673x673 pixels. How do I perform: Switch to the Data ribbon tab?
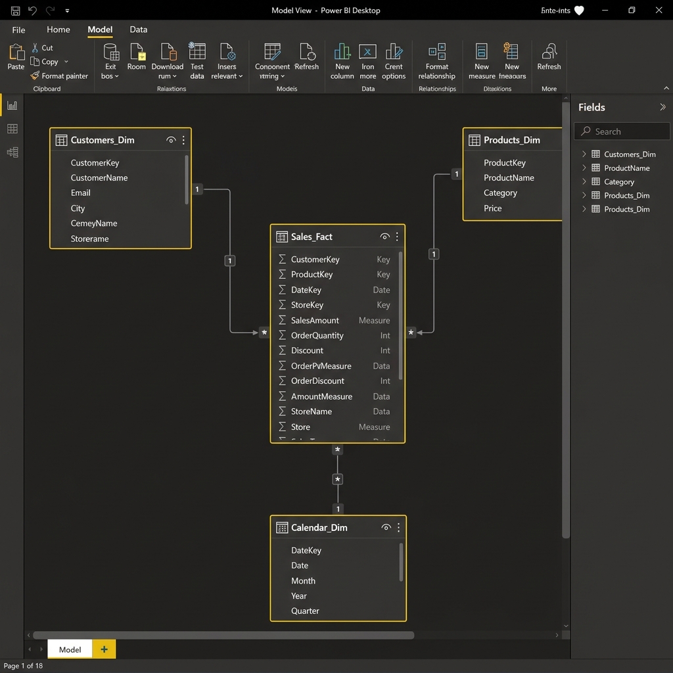click(x=139, y=30)
